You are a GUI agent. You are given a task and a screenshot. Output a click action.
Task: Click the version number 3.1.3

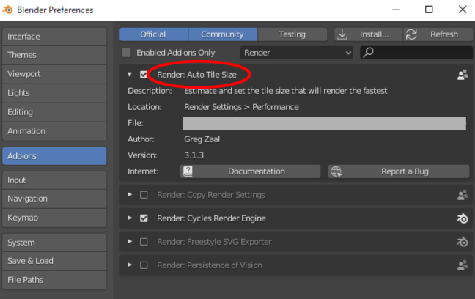(194, 155)
